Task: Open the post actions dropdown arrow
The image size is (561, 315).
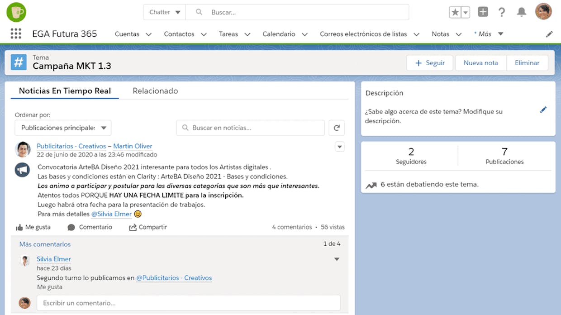Action: coord(339,147)
